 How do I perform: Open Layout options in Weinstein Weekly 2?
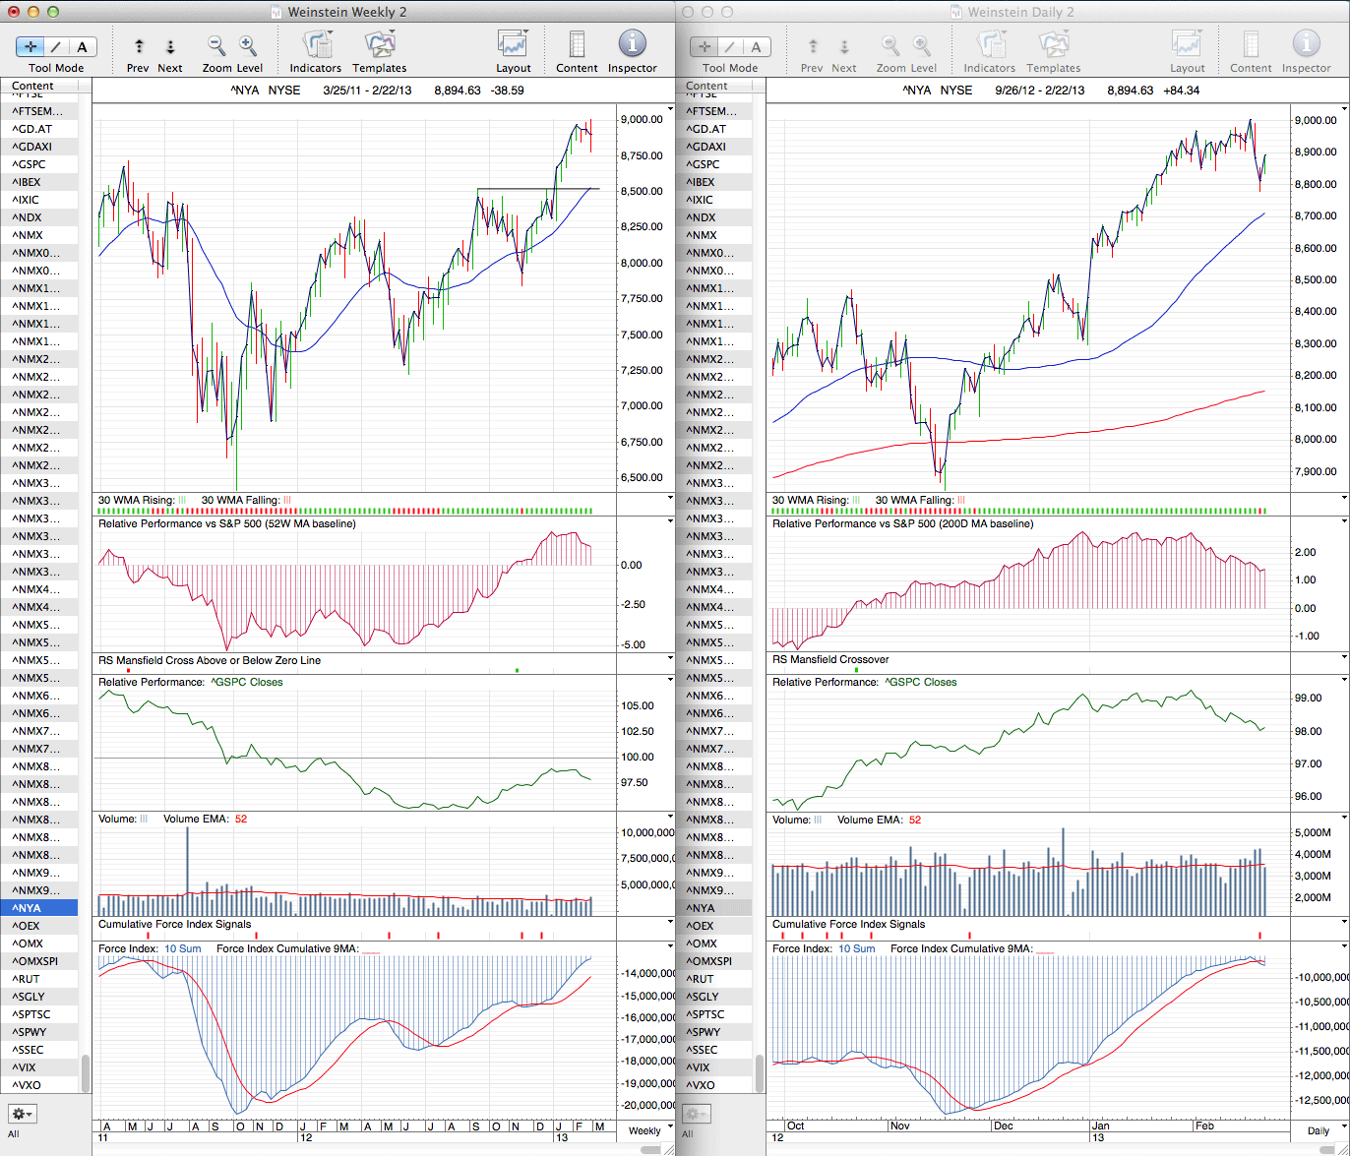coord(513,44)
